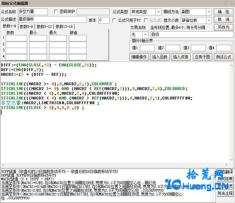
Task: Click the code editor scroll up arrow
Action: click(232, 65)
